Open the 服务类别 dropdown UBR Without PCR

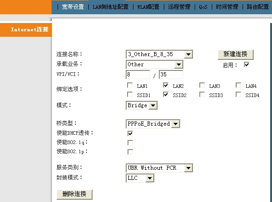tap(159, 168)
